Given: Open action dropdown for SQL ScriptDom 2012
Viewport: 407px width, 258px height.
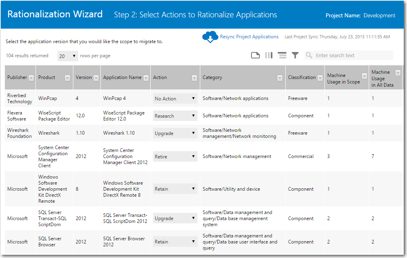Looking at the screenshot, I should 175,218.
